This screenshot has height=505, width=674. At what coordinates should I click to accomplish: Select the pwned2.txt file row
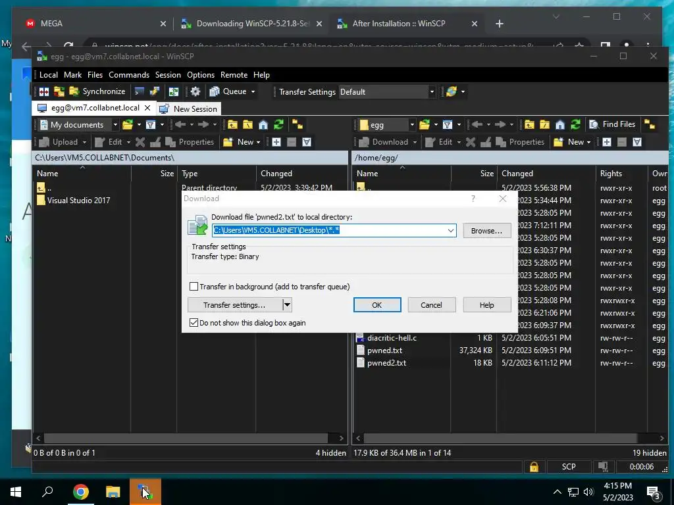[x=511, y=363]
